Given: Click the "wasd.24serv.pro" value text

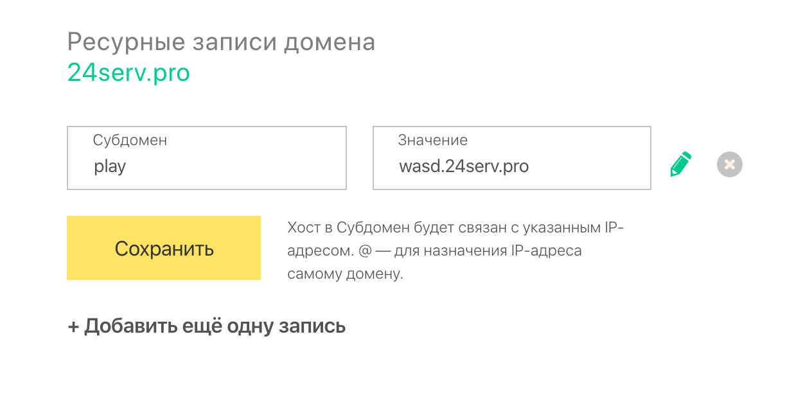Looking at the screenshot, I should pyautogui.click(x=464, y=167).
